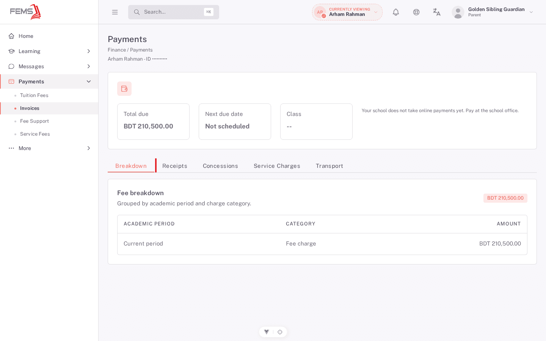Click the Learning graduation cap icon
The height and width of the screenshot is (341, 546).
(x=11, y=51)
